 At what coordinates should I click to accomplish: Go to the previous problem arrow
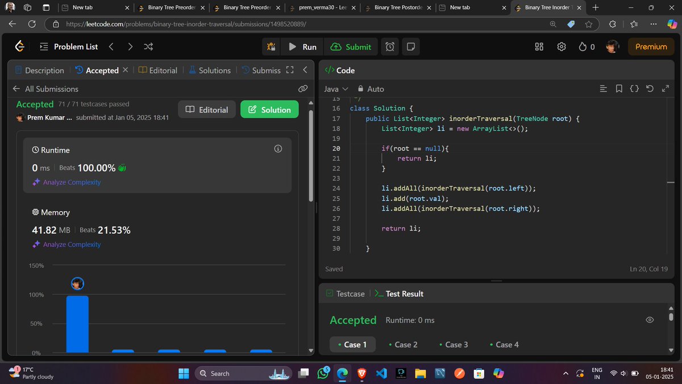111,47
